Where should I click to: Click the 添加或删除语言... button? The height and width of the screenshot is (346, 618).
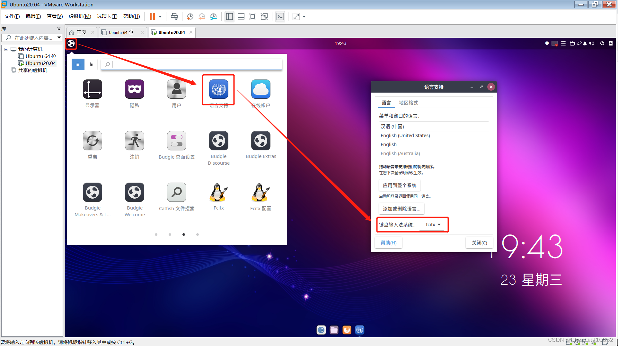coord(401,209)
